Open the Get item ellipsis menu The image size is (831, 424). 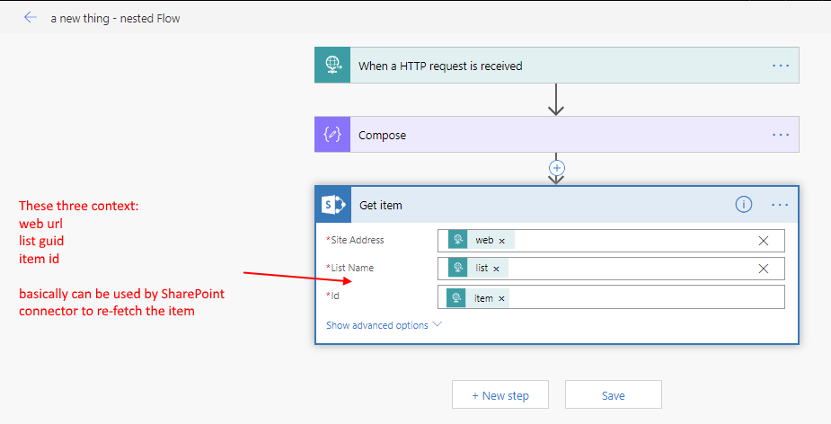pos(780,205)
